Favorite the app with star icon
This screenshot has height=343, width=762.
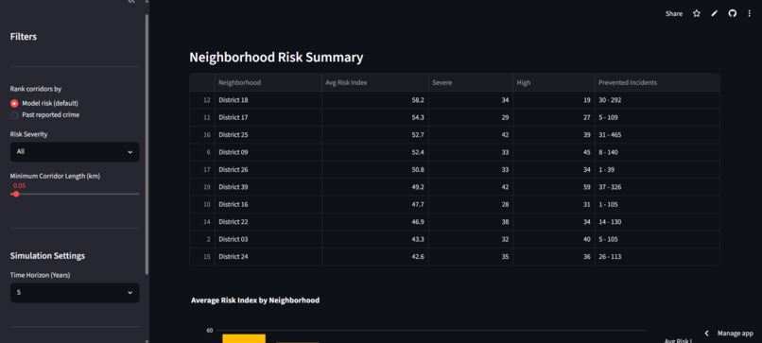(697, 13)
